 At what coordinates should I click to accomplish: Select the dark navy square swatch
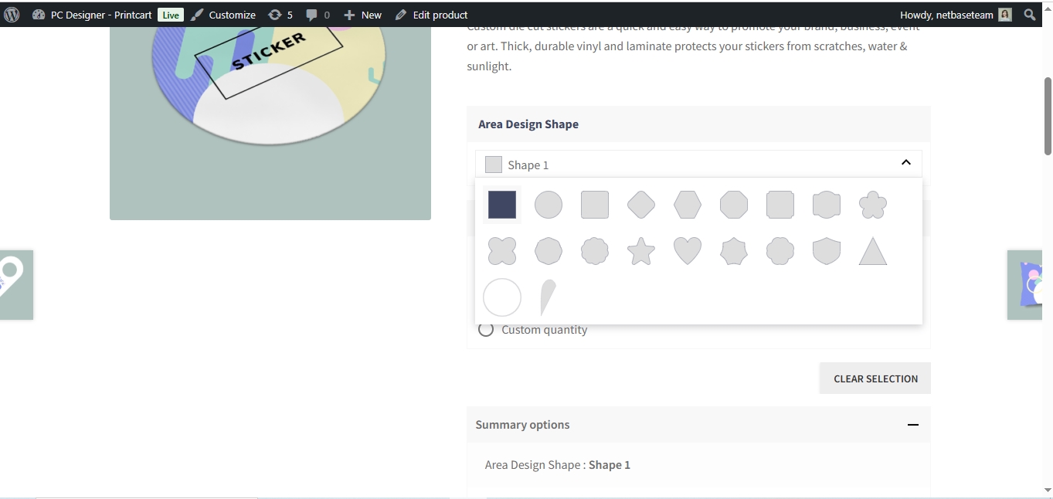(x=501, y=205)
